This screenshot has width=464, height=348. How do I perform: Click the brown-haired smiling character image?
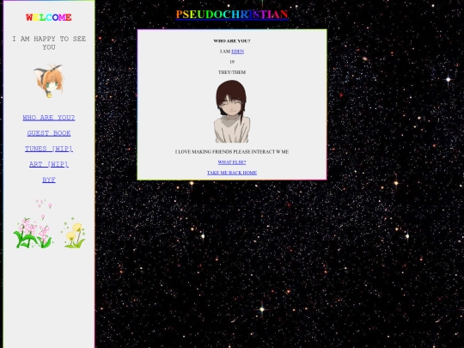[x=232, y=111]
